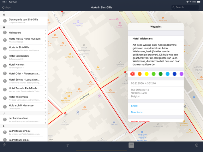Jump to letter H in index bar
Screen dimensions: 203x152
(45, 55)
